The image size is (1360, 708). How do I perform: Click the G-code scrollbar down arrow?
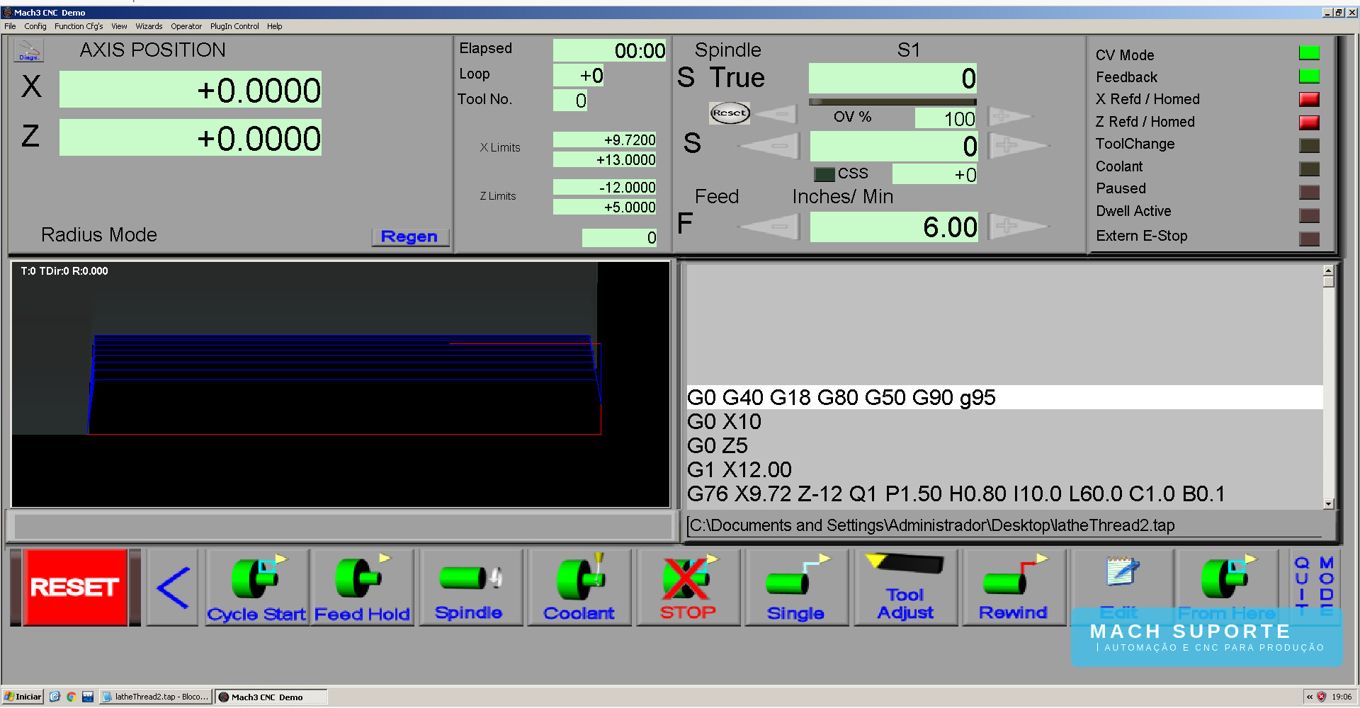tap(1329, 504)
